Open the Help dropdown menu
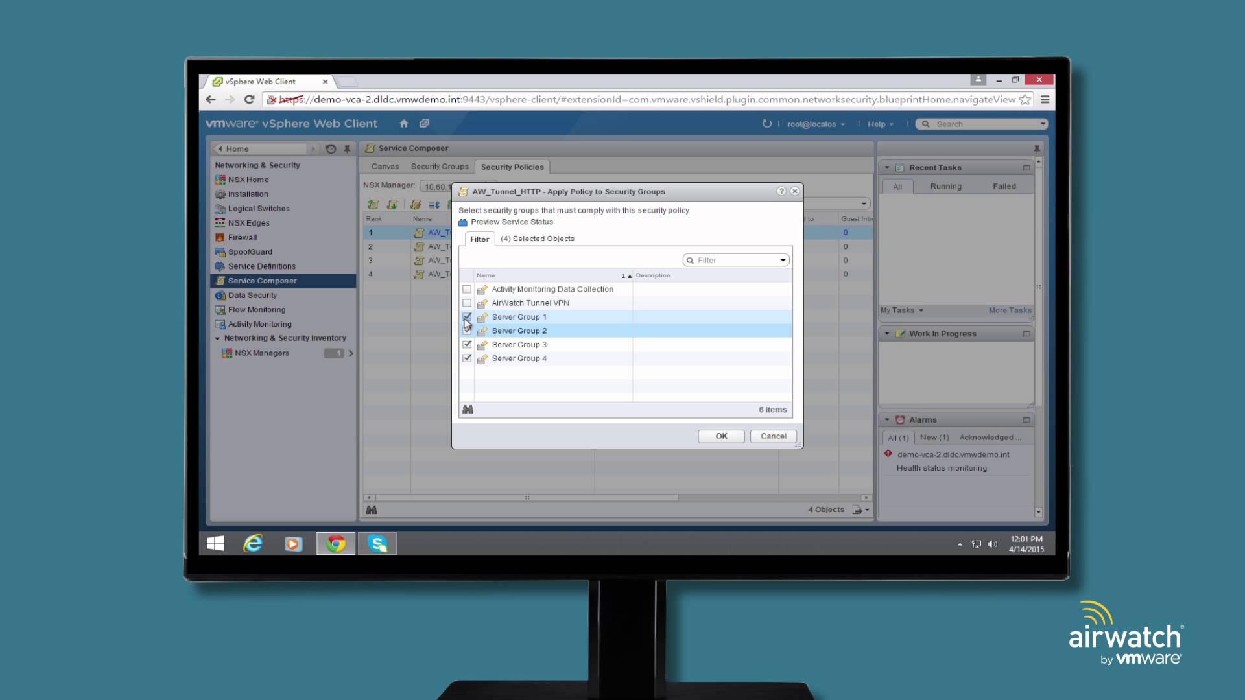Image resolution: width=1245 pixels, height=700 pixels. pos(881,124)
